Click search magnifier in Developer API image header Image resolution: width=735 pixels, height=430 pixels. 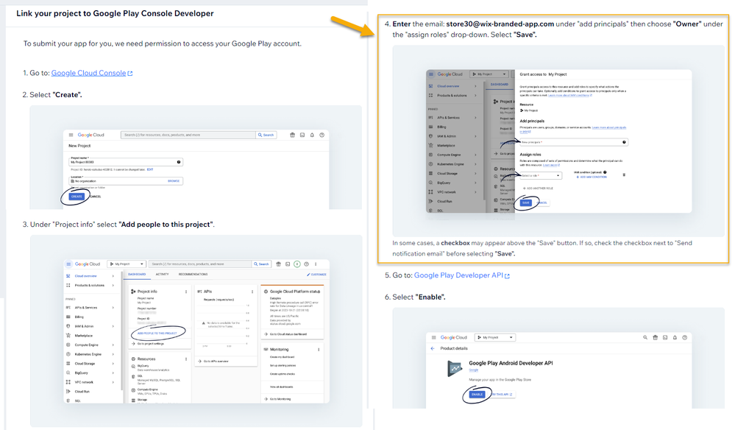pos(645,338)
